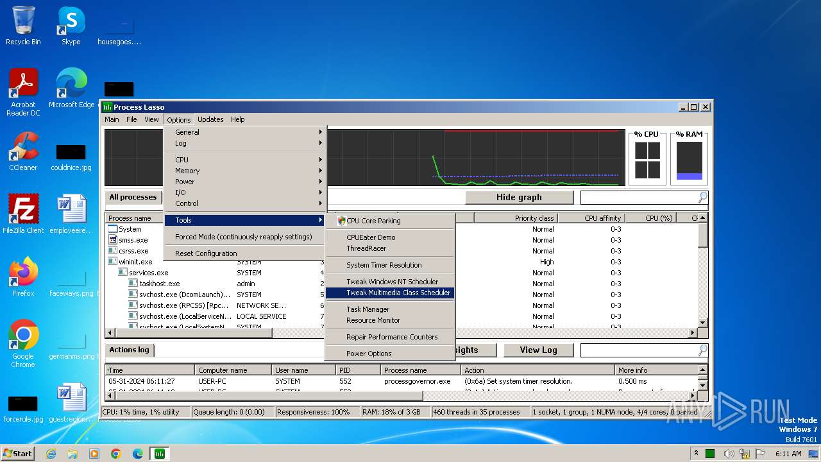Open FileZilla Client shortcut
This screenshot has height=462, width=821.
click(23, 214)
